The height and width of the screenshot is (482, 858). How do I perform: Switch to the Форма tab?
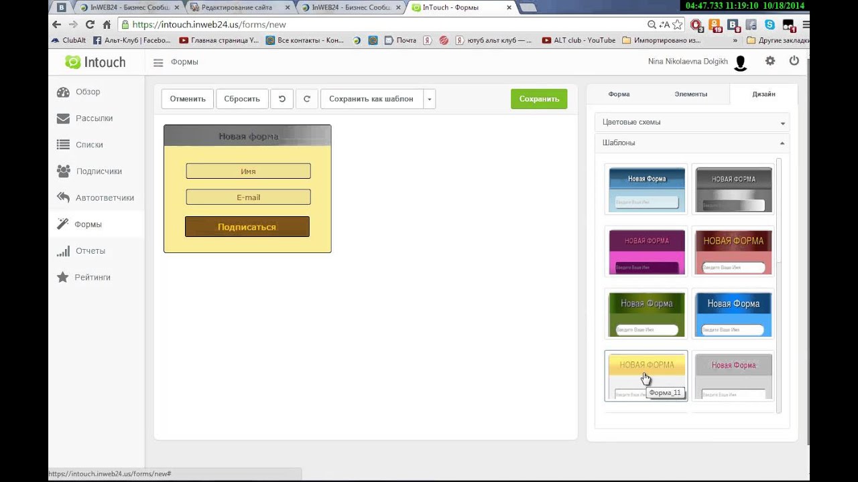[x=619, y=94]
